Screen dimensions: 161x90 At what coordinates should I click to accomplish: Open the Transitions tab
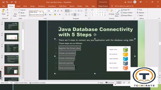[x=42, y=6]
